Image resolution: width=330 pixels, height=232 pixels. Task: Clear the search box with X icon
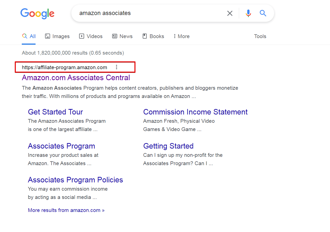[230, 13]
